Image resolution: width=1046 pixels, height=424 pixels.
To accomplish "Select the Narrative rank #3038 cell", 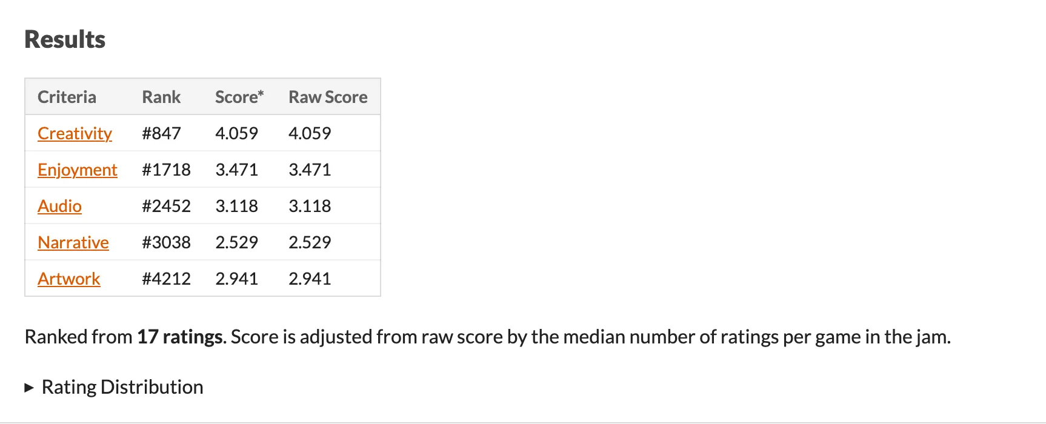I will [x=167, y=242].
